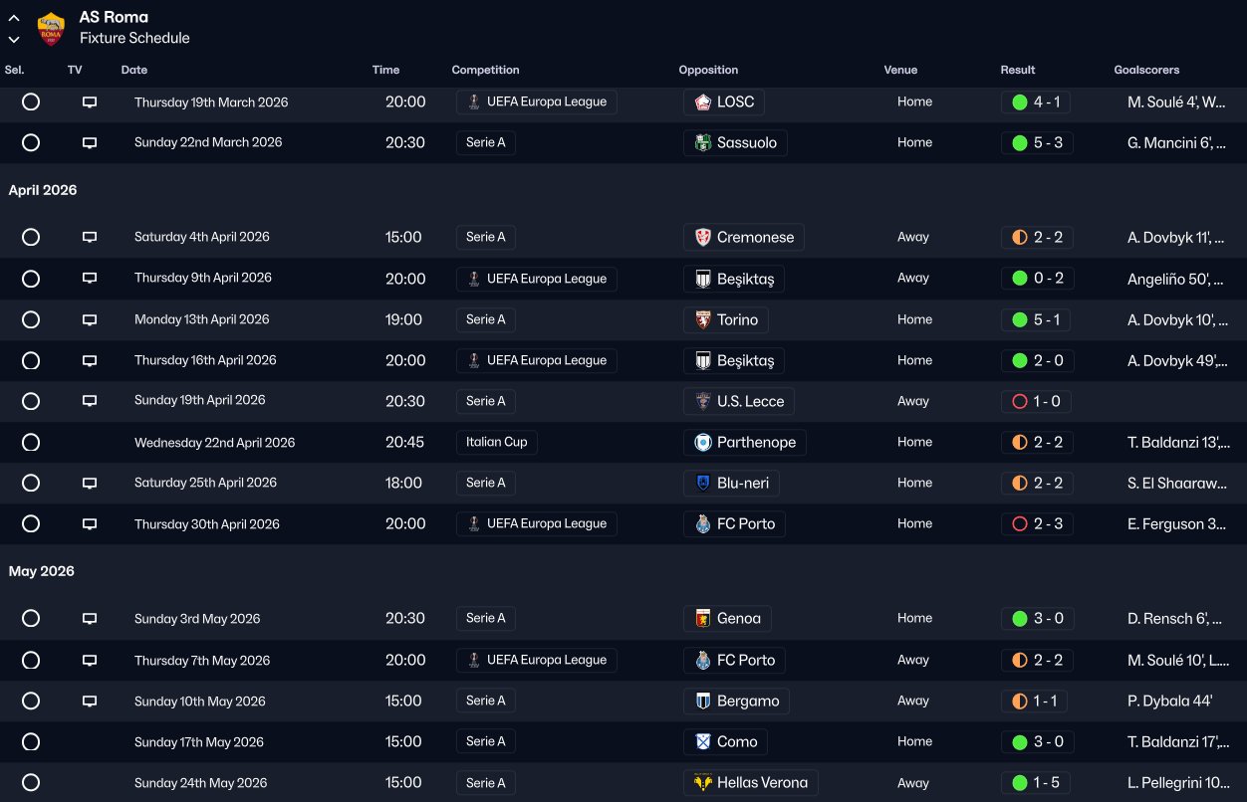Click TV icon for Cremonese match

point(90,237)
